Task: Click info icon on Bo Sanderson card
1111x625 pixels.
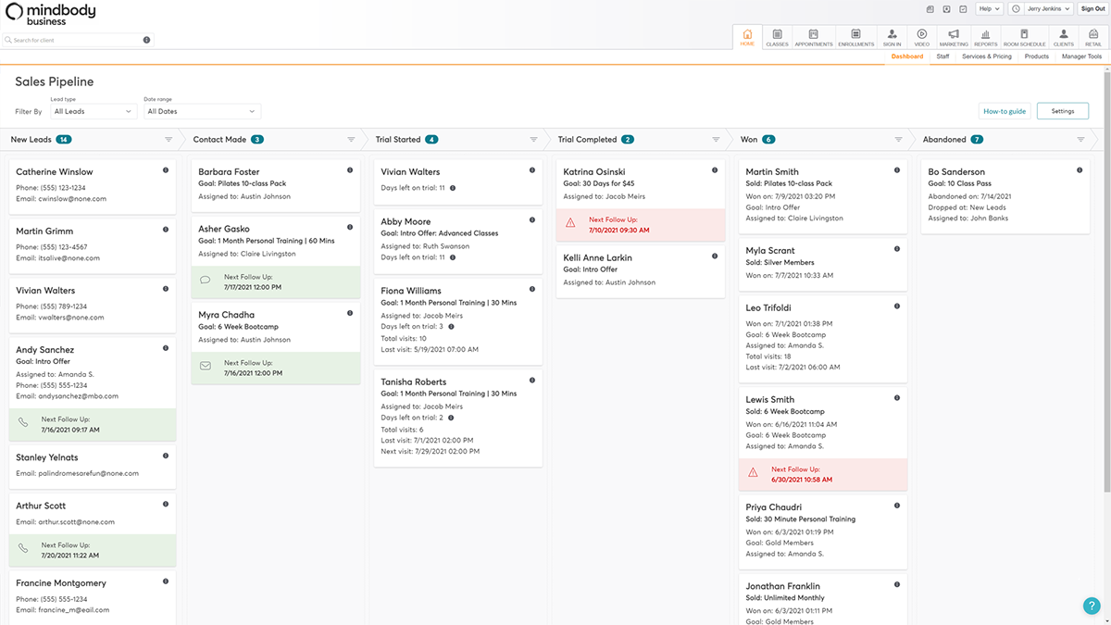Action: [x=1079, y=170]
